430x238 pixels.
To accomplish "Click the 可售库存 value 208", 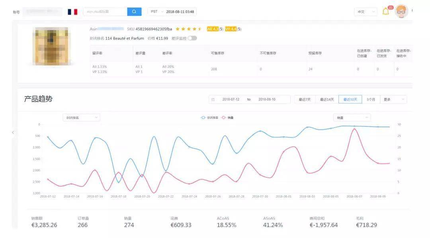I will coord(214,69).
